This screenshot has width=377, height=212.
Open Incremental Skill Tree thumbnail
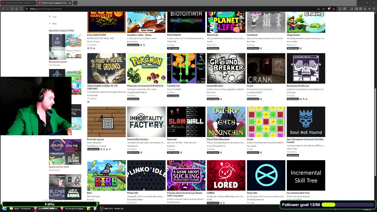(x=306, y=175)
